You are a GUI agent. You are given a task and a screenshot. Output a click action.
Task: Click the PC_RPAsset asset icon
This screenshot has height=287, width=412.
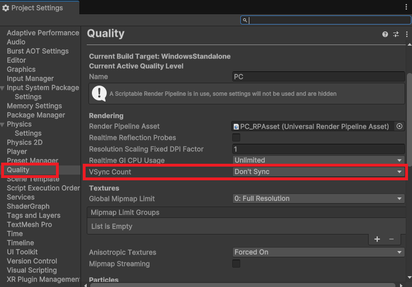(x=236, y=127)
